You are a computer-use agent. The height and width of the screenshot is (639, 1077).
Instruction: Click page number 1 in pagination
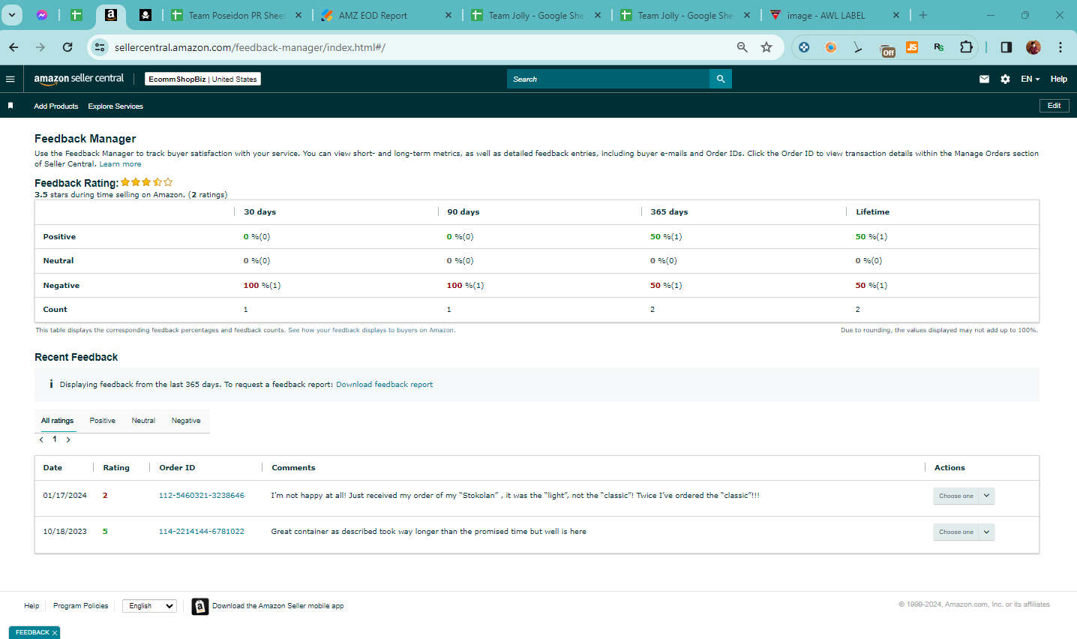(x=55, y=439)
